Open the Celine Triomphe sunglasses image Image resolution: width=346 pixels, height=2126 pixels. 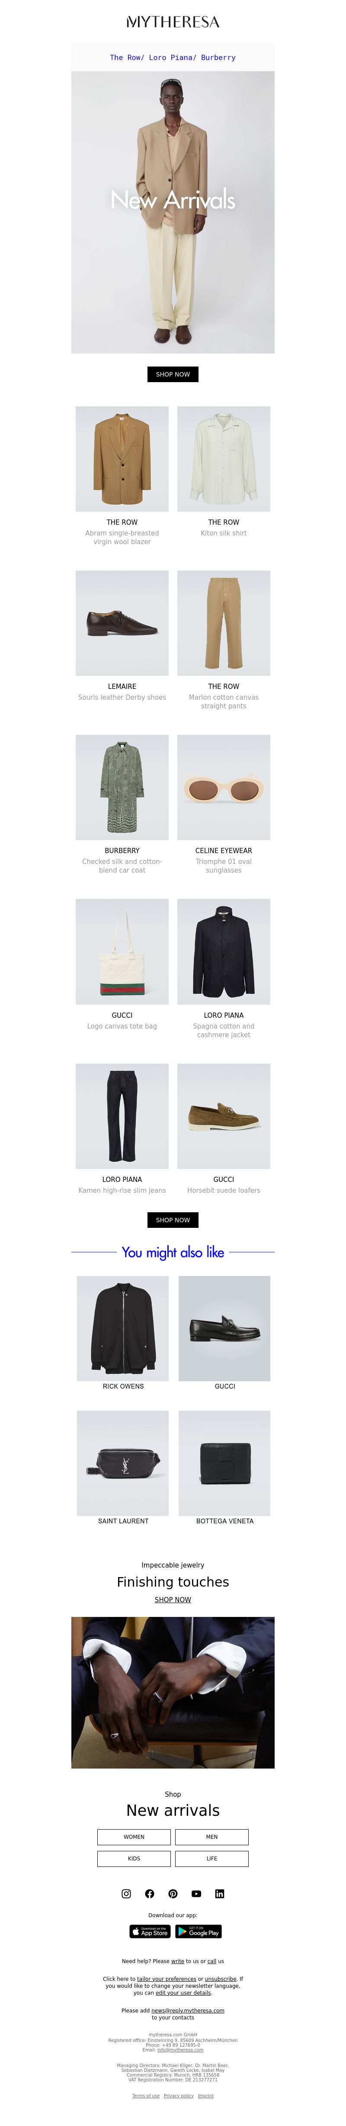tap(224, 787)
